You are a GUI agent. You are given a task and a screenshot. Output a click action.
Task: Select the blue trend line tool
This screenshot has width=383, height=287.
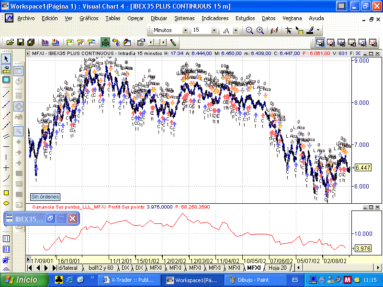point(6,104)
